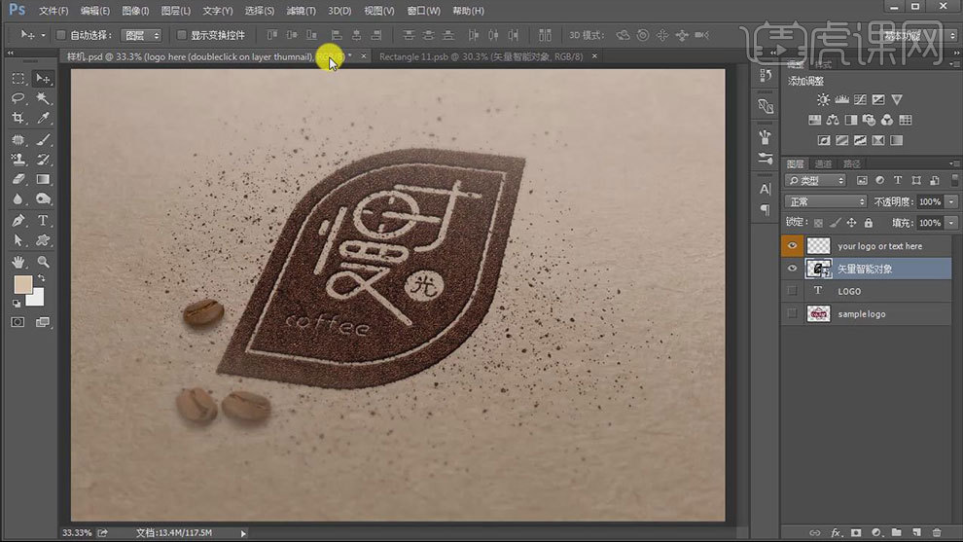Add a Curves adjustment
Image resolution: width=963 pixels, height=542 pixels.
pyautogui.click(x=861, y=99)
